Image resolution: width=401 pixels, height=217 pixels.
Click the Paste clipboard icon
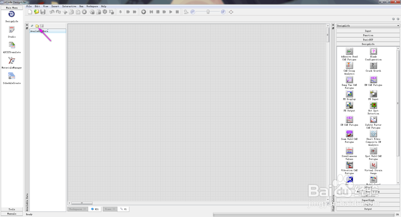(78, 12)
